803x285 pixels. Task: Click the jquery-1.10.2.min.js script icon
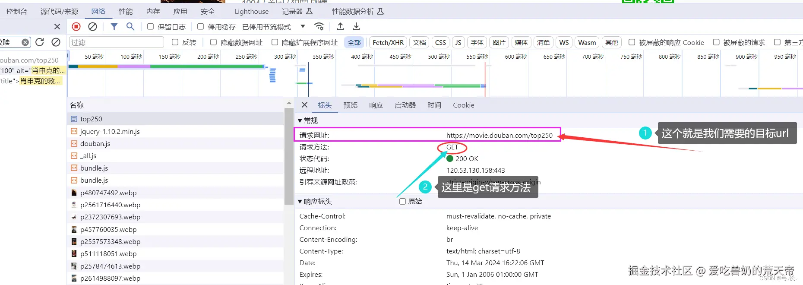(74, 131)
